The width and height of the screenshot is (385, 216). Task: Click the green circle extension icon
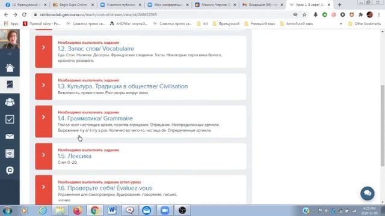click(325, 14)
